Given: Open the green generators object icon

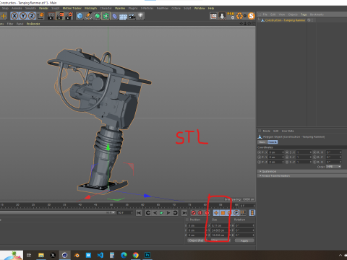Looking at the screenshot, I should pyautogui.click(x=97, y=16).
